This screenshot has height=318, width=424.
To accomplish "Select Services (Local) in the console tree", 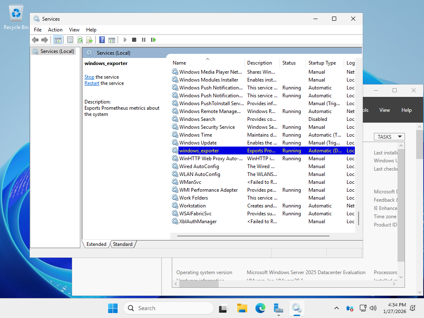I will [57, 51].
